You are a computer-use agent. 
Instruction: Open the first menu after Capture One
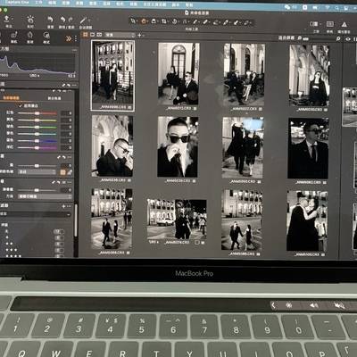38,2
